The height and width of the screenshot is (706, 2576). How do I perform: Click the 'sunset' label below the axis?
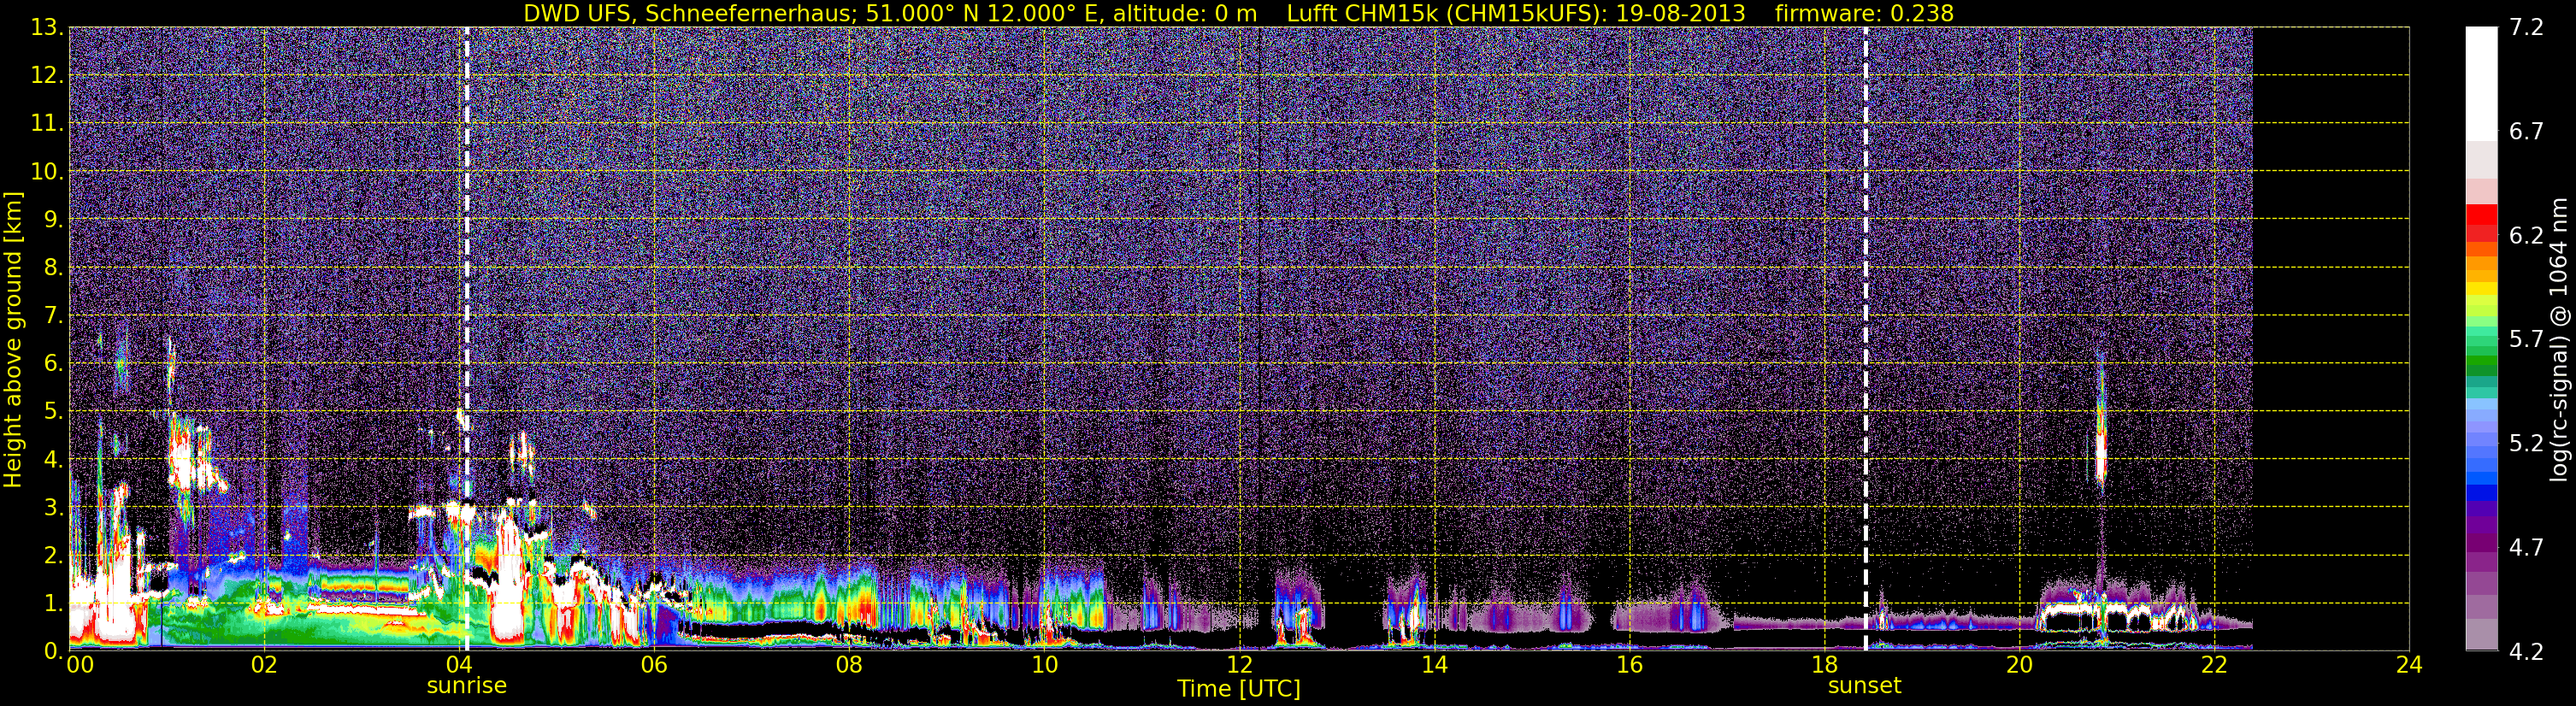coord(1864,686)
